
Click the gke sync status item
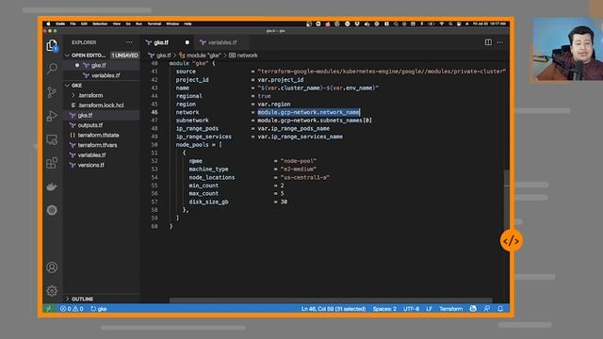99,309
